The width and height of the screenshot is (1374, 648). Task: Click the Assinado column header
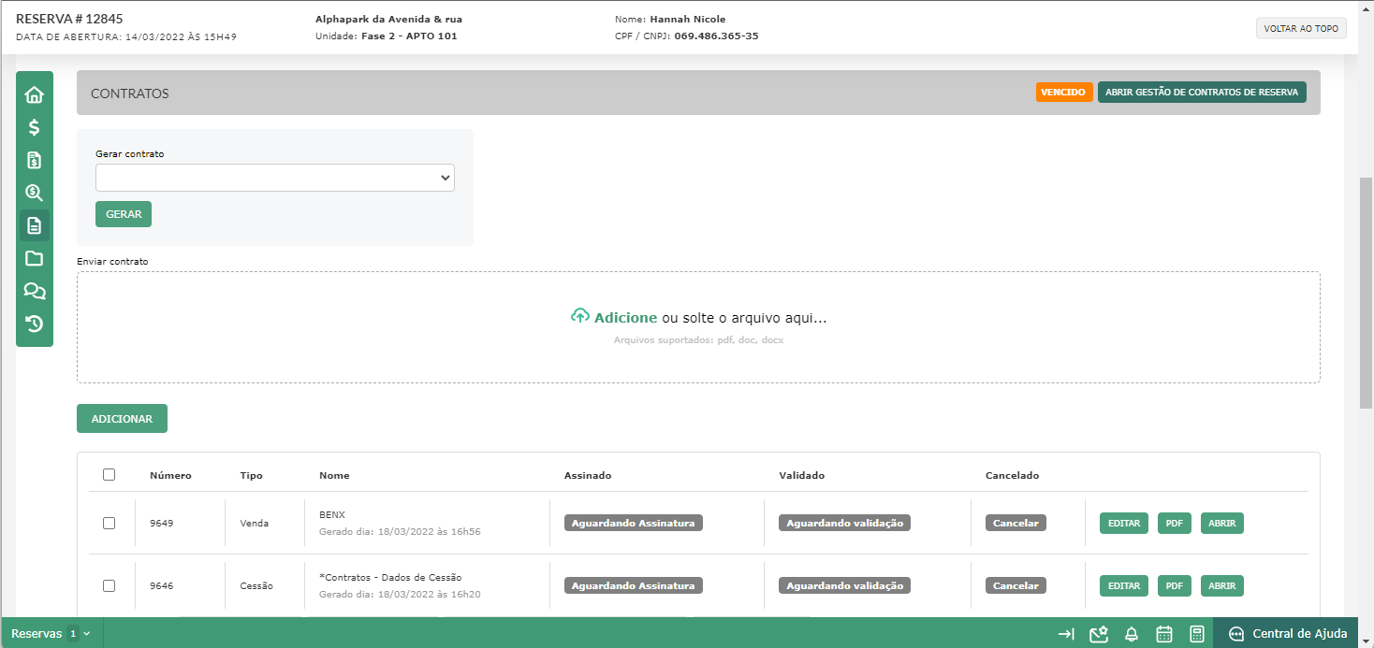(x=588, y=476)
